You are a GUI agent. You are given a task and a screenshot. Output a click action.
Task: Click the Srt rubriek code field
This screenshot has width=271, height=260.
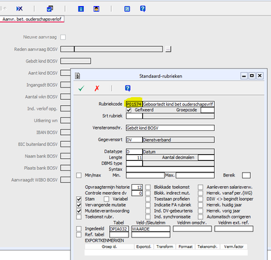[134, 116]
